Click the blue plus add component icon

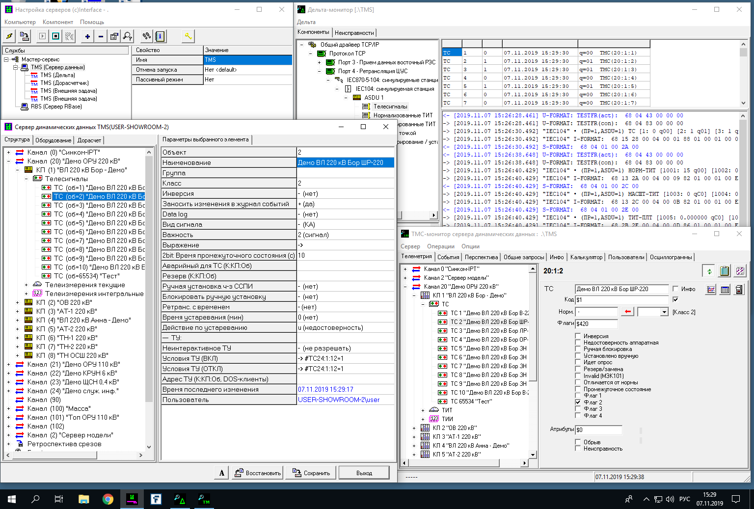pos(87,36)
